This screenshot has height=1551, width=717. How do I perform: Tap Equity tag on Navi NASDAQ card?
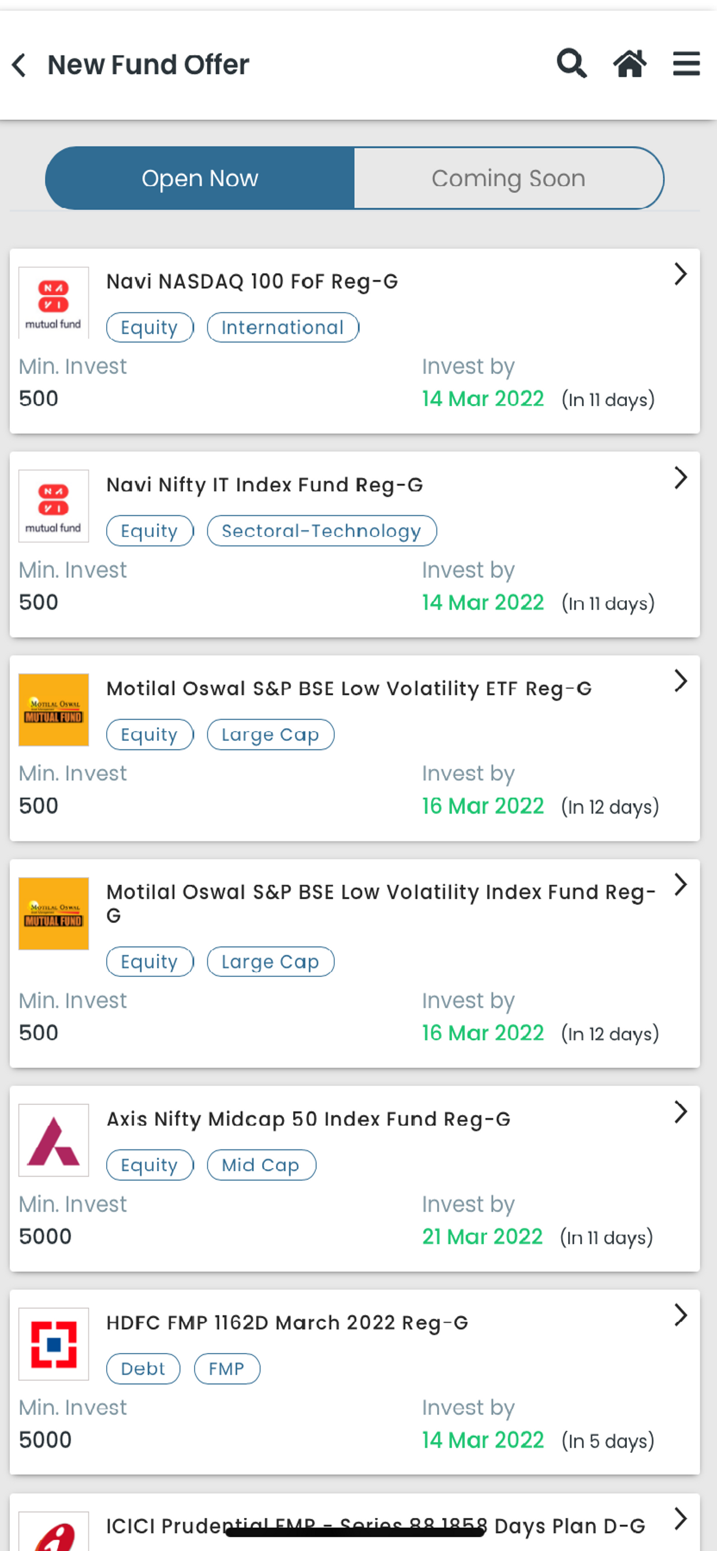(x=150, y=328)
